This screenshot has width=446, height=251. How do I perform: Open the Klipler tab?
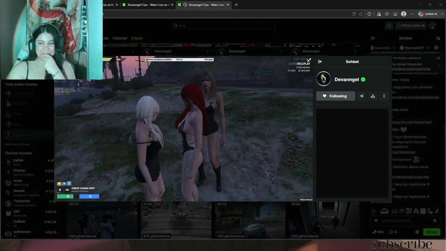(x=137, y=38)
